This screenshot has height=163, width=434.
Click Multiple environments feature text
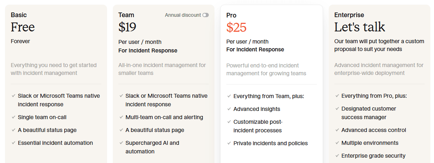coord(370,143)
